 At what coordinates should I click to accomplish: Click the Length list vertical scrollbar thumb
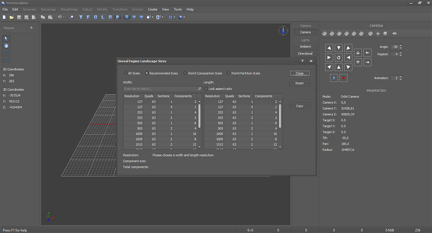pos(280,116)
